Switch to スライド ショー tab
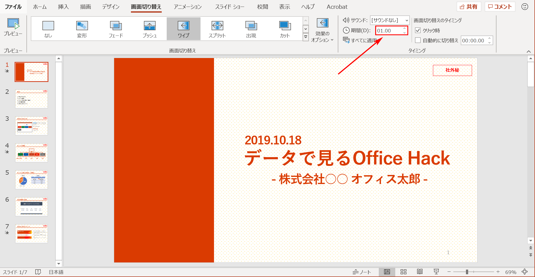The width and height of the screenshot is (535, 277). 230,7
